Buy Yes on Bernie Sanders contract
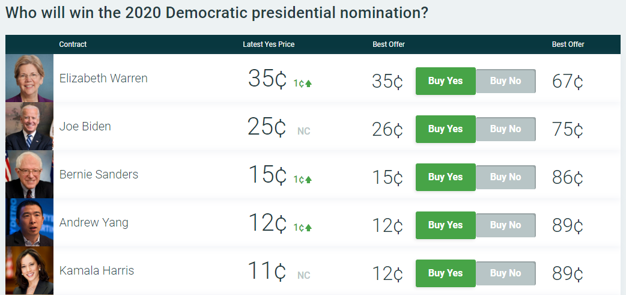626x295 pixels. click(x=446, y=177)
